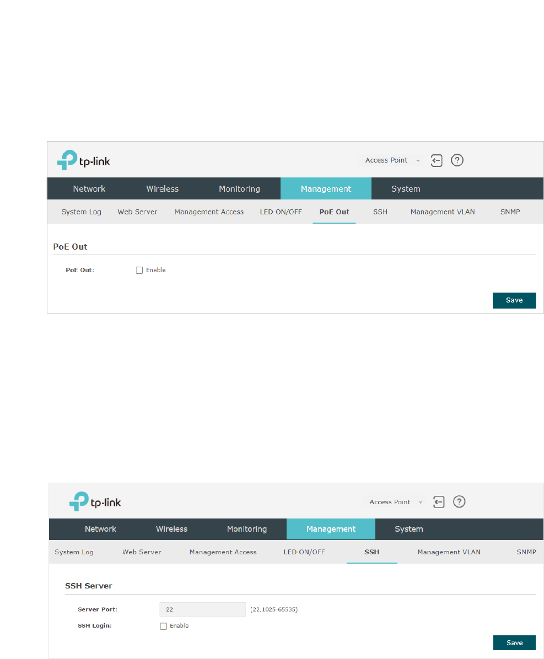The width and height of the screenshot is (544, 659).
Task: Open Management Access tab in the PoE Out panel
Action: pos(209,212)
